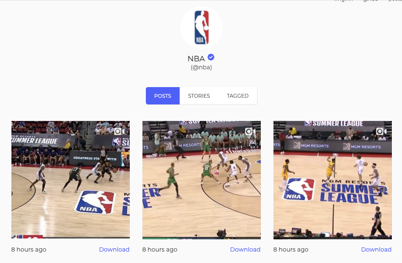Switch to the STORIES tab

click(199, 96)
